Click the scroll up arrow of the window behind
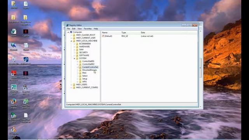This screenshot has width=249, height=140. click(x=200, y=31)
